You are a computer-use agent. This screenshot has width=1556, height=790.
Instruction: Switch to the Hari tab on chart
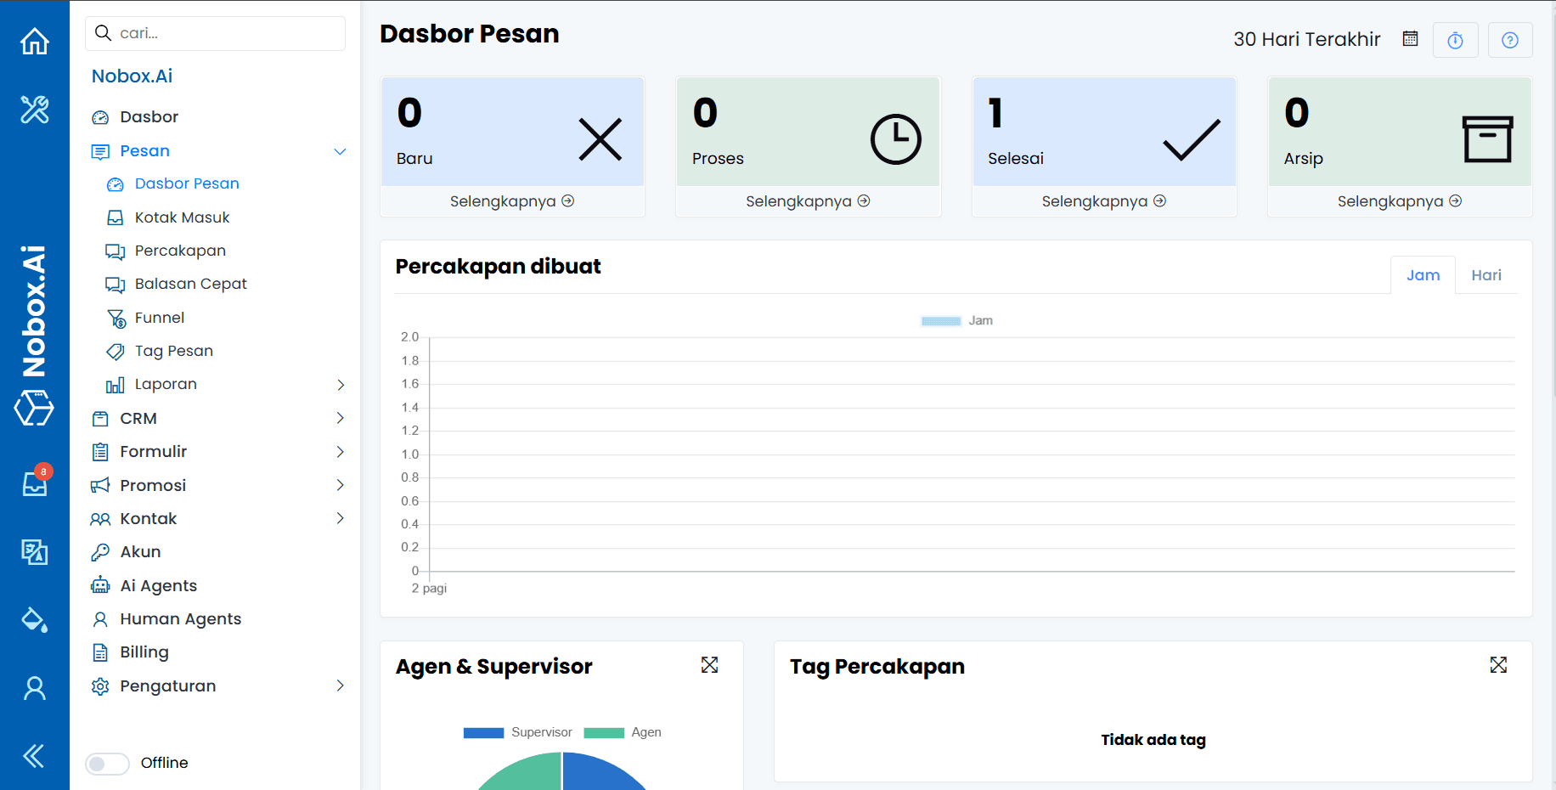[x=1486, y=274]
